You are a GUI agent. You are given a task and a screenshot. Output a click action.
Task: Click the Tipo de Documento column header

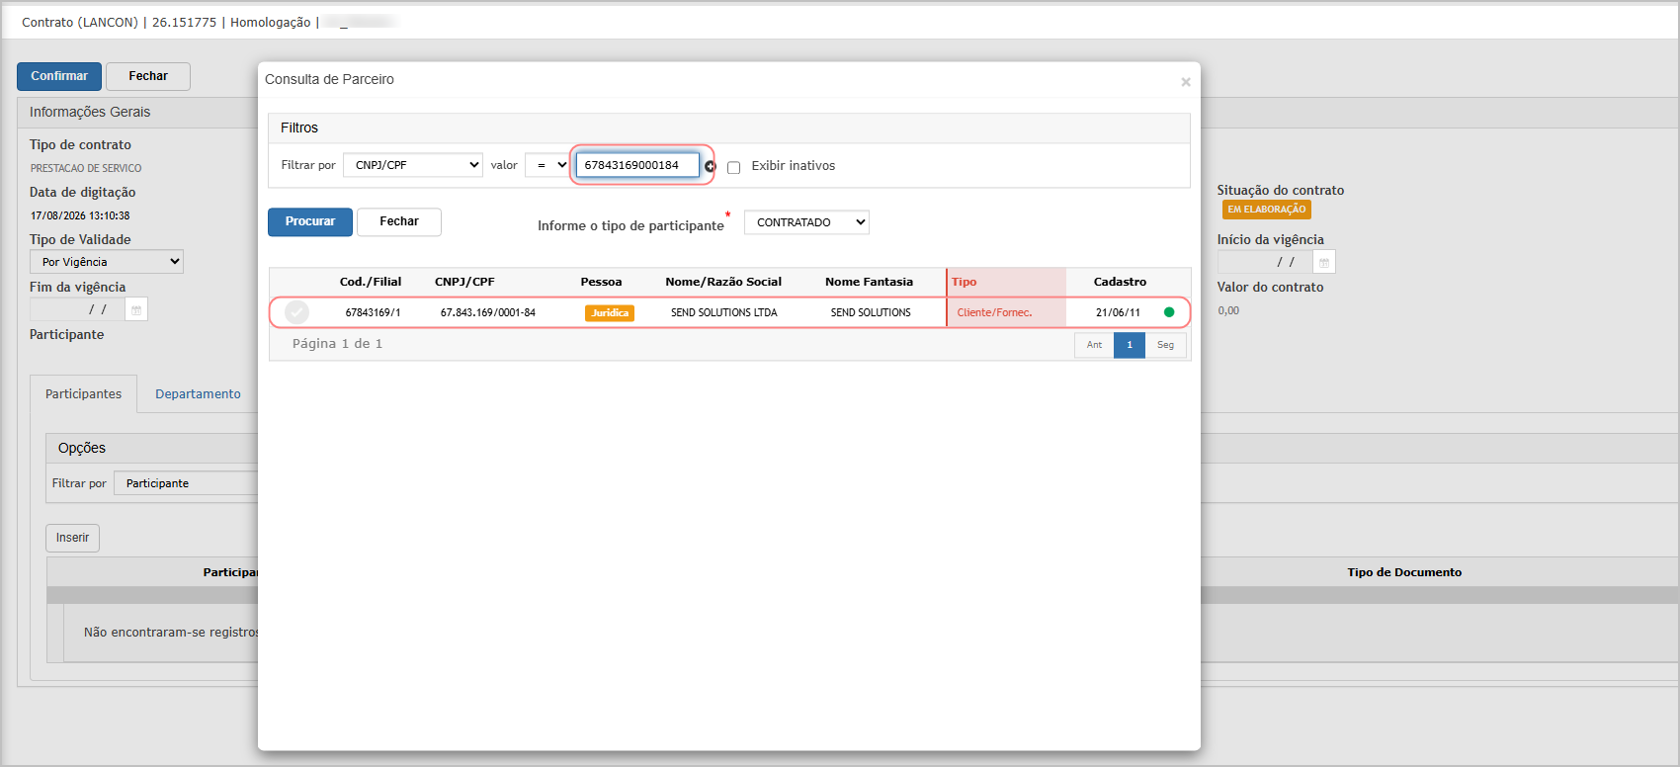(1404, 572)
